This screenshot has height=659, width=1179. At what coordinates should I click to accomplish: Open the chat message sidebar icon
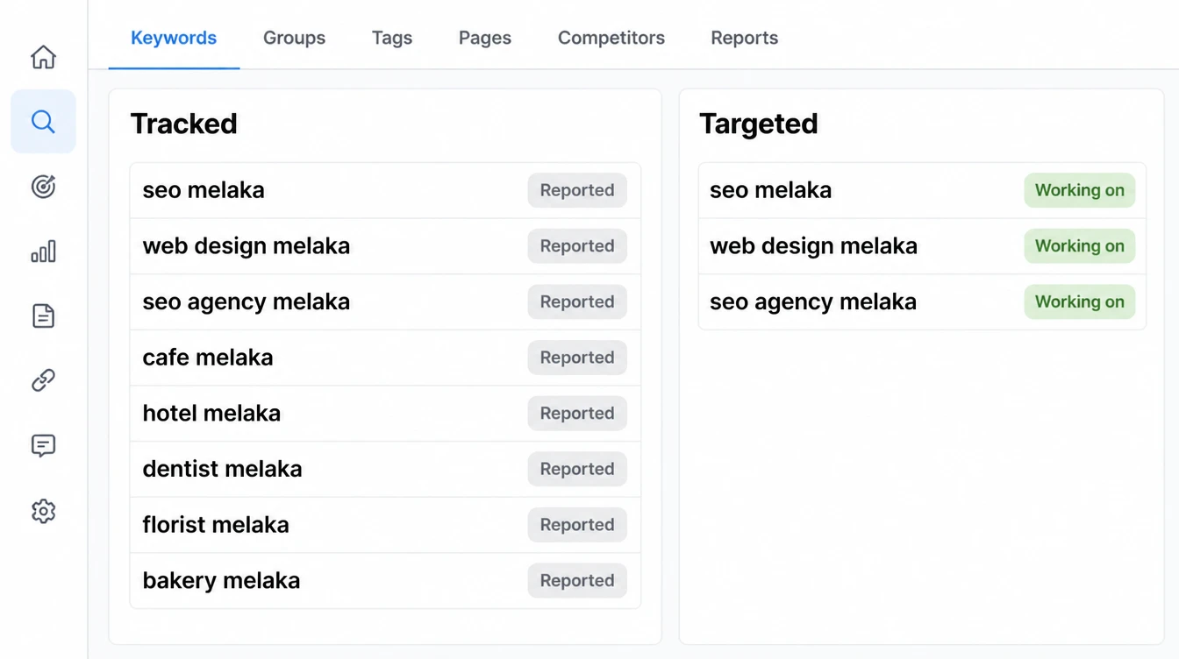click(x=43, y=445)
